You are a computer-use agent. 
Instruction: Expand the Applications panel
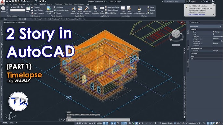(x=105, y=16)
